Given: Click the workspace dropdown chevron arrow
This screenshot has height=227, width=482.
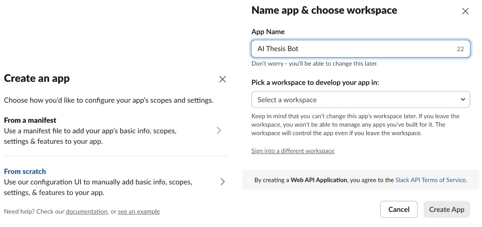Looking at the screenshot, I should pyautogui.click(x=463, y=100).
